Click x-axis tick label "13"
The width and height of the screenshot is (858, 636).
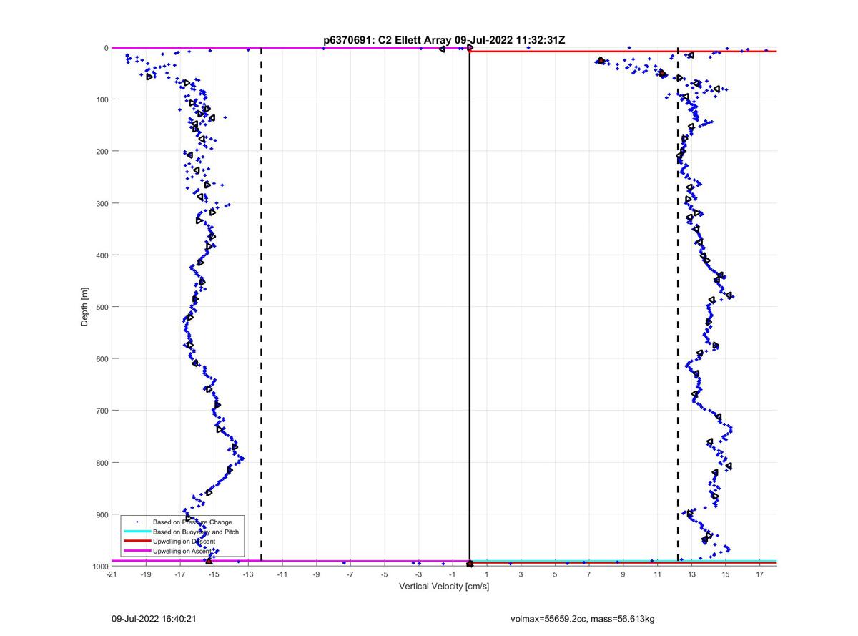pyautogui.click(x=691, y=574)
